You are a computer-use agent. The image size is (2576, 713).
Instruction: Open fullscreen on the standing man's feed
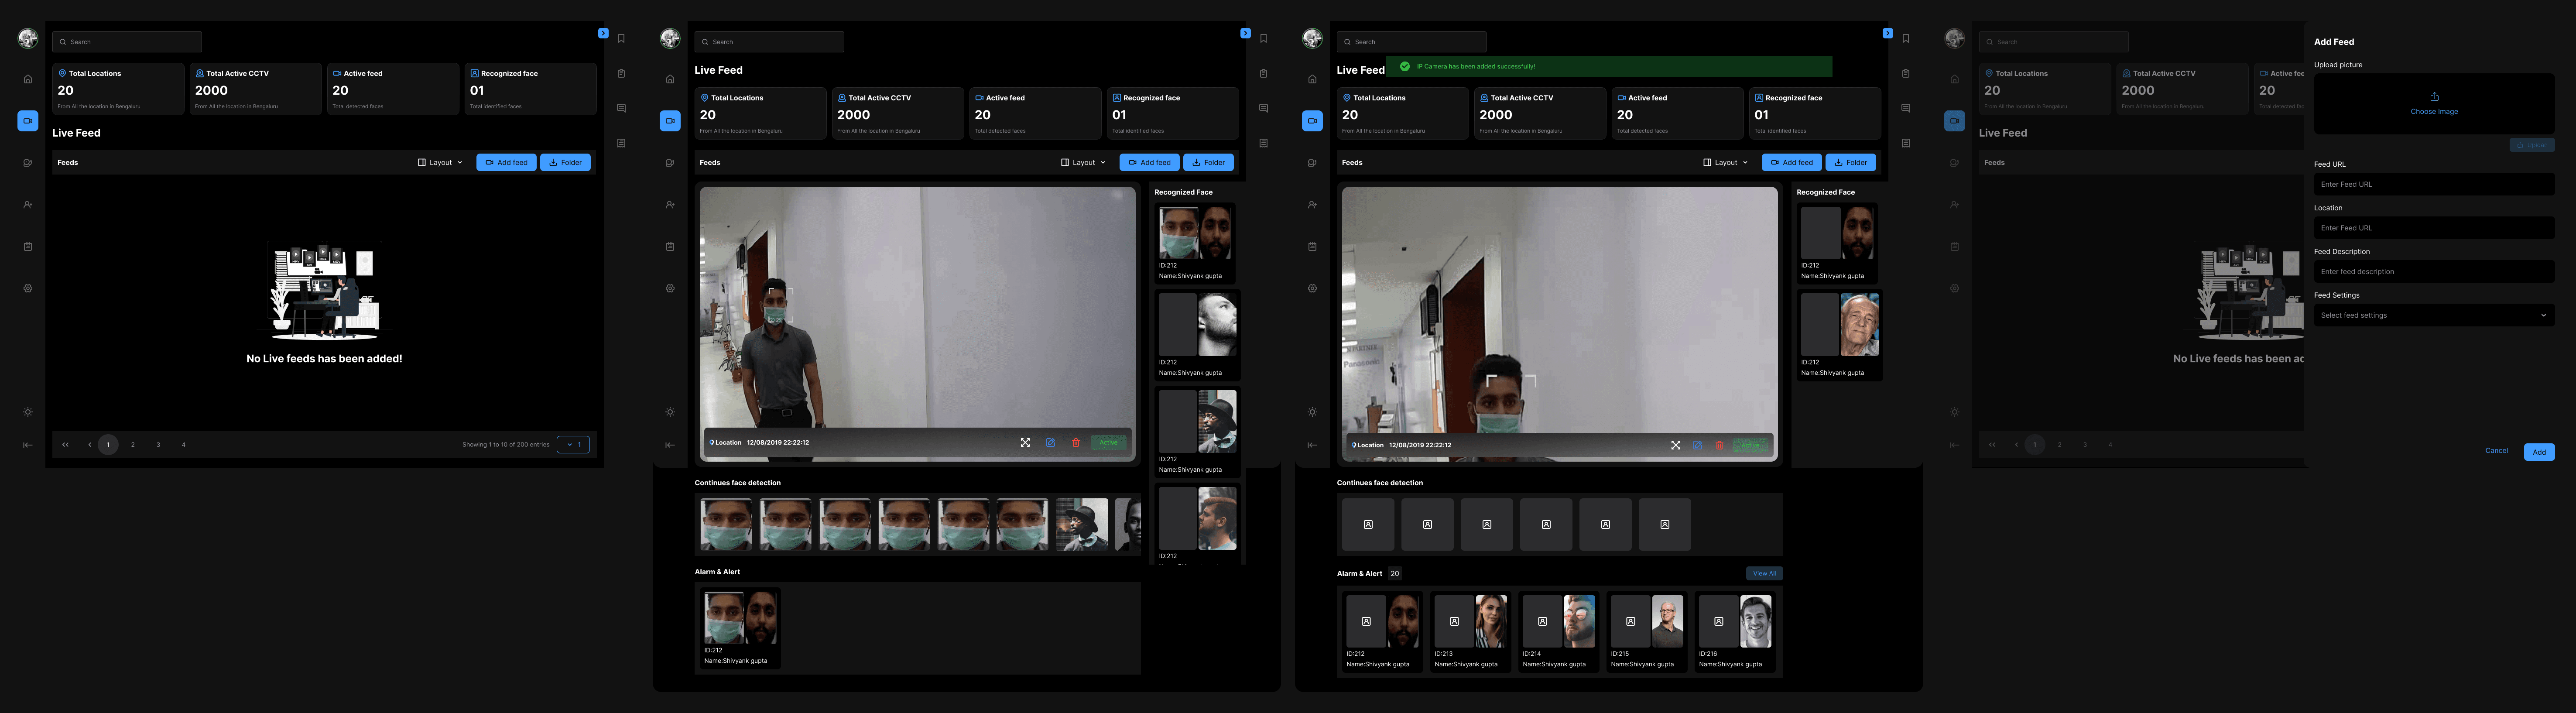(x=1025, y=443)
